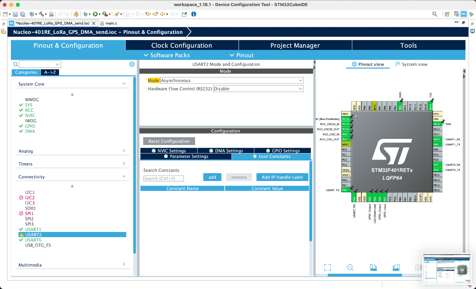Viewport: 476px width, 289px height.
Task: Open the category search combo box
Action: tap(40, 64)
